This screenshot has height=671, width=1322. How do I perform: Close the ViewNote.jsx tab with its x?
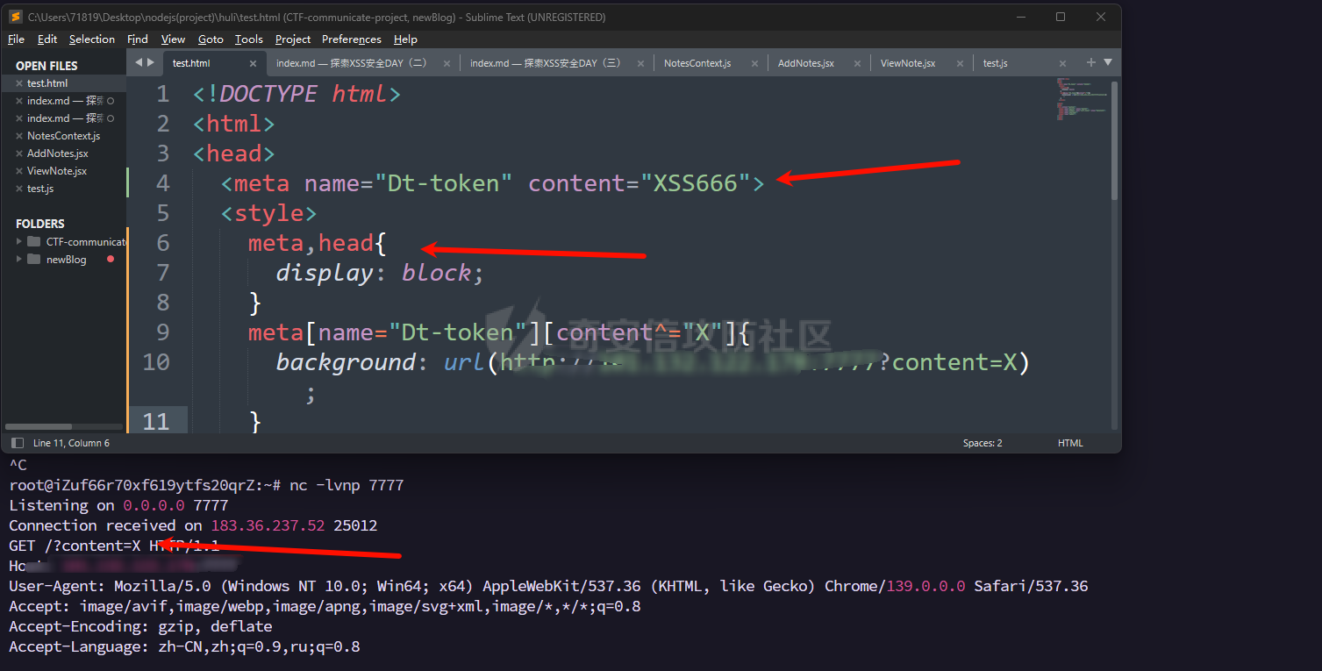click(960, 63)
